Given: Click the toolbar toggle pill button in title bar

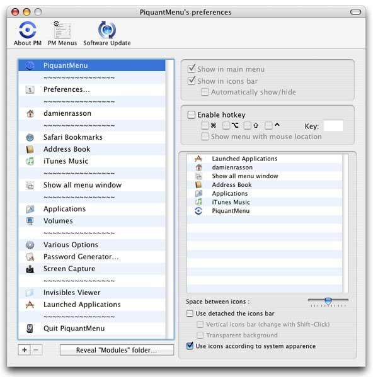Looking at the screenshot, I should (x=355, y=12).
